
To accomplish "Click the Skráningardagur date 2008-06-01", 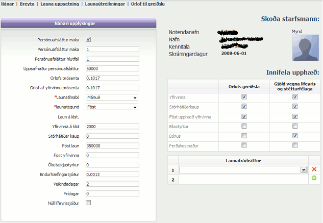I will [x=234, y=53].
